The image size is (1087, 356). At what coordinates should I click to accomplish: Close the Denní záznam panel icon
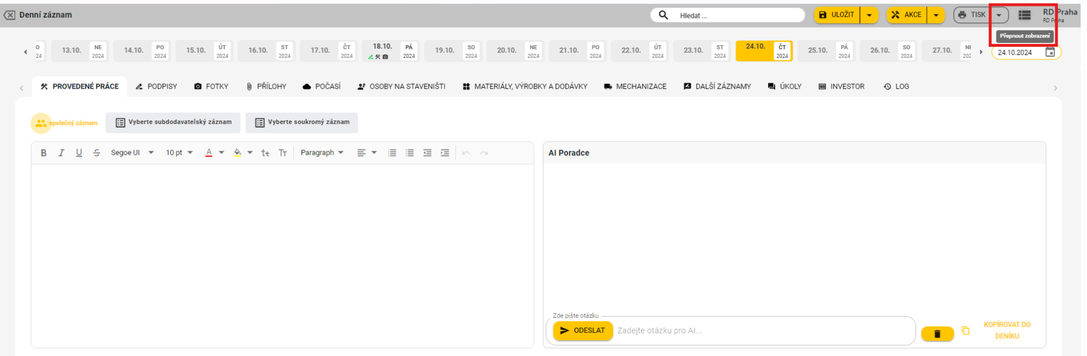coord(9,15)
